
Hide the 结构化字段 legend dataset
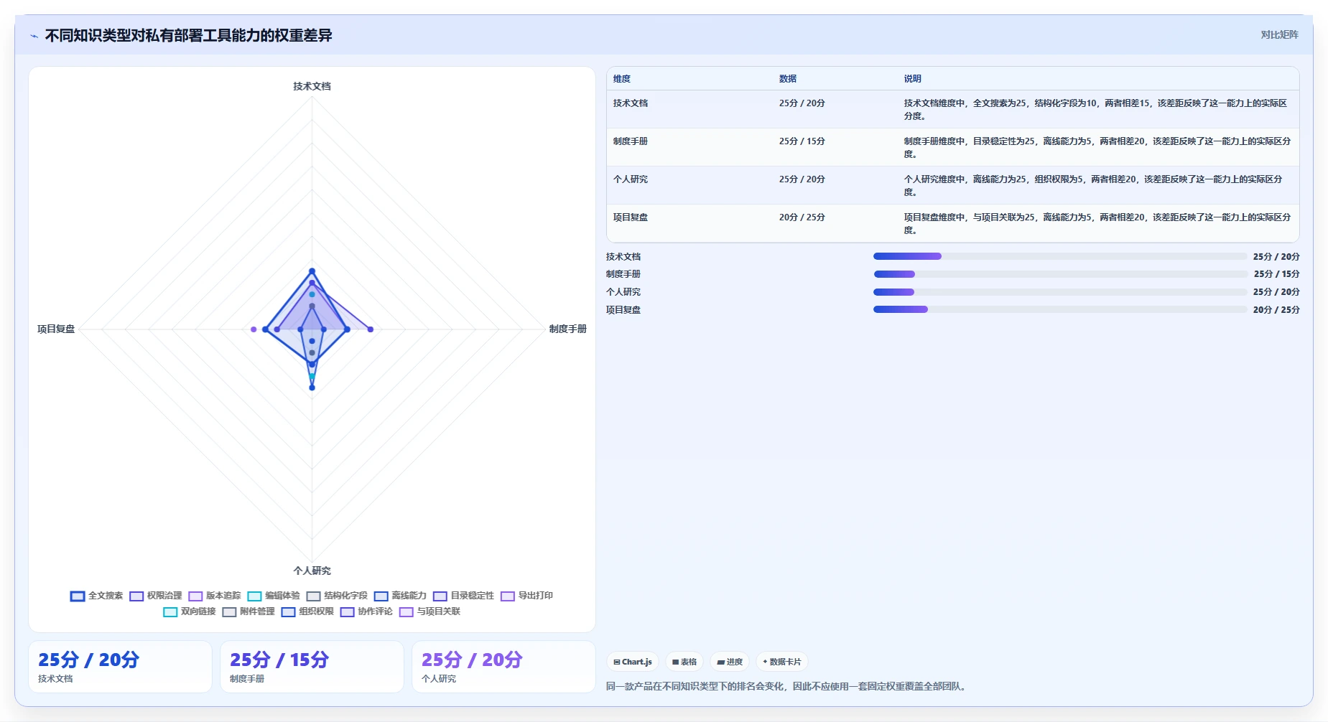[336, 596]
